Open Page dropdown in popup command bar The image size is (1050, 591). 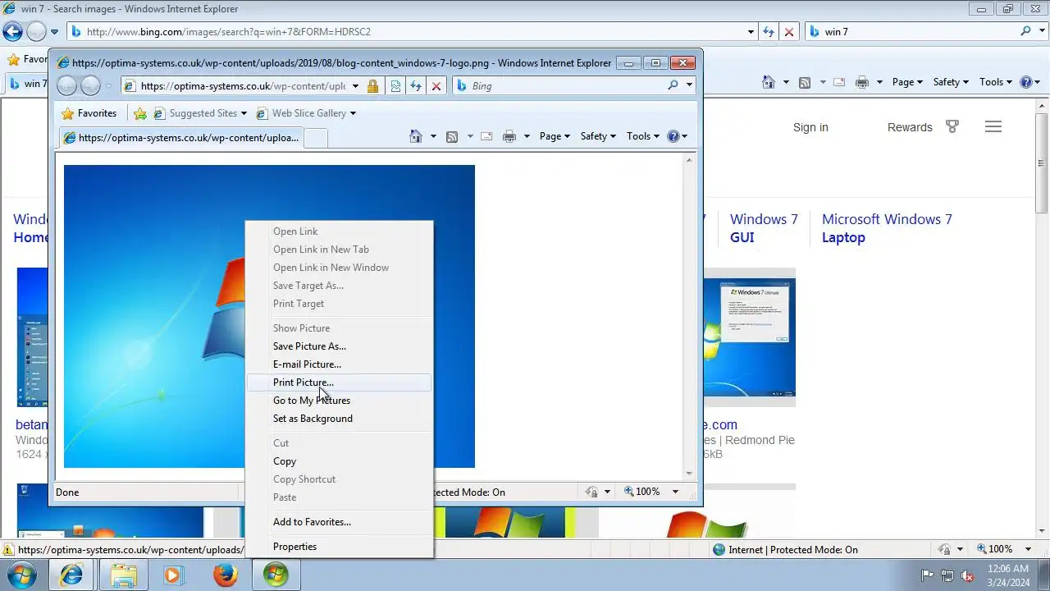click(555, 136)
